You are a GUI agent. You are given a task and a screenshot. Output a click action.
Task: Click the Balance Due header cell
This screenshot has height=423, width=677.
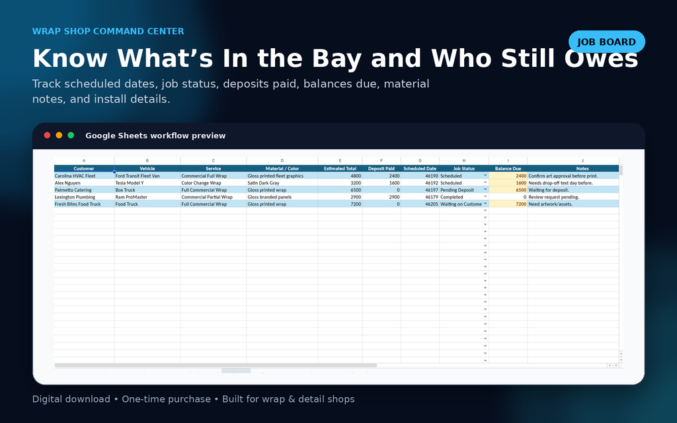tap(508, 169)
